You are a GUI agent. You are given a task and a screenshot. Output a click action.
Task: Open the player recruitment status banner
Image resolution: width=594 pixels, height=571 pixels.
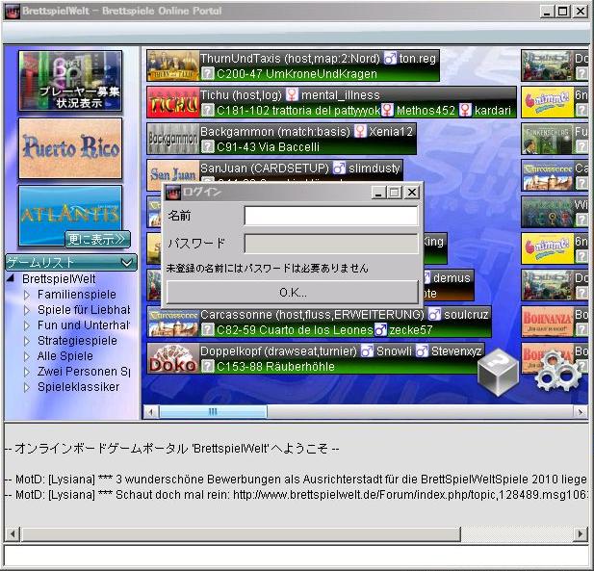pos(70,81)
